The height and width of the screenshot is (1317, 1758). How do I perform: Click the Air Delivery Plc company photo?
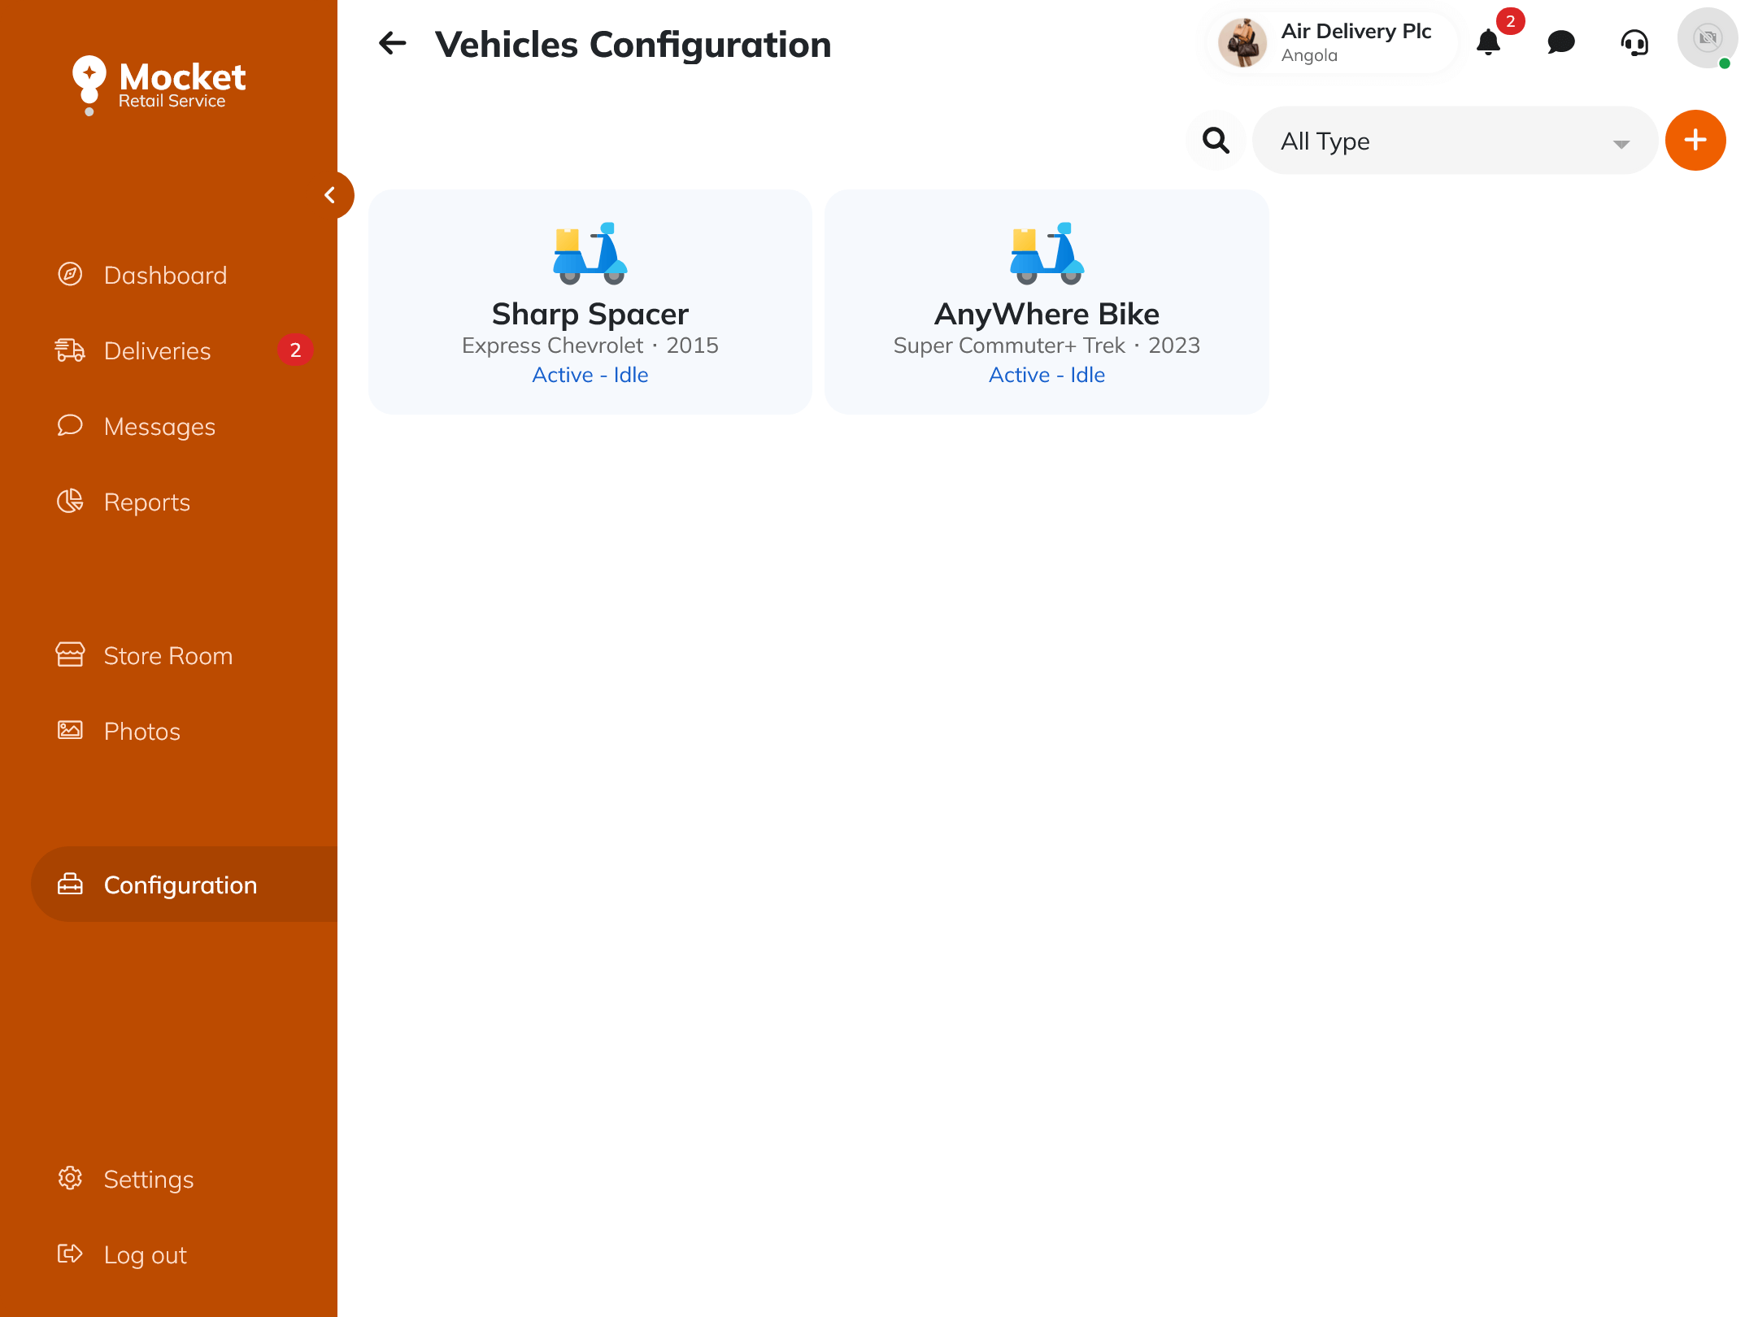[x=1242, y=42]
